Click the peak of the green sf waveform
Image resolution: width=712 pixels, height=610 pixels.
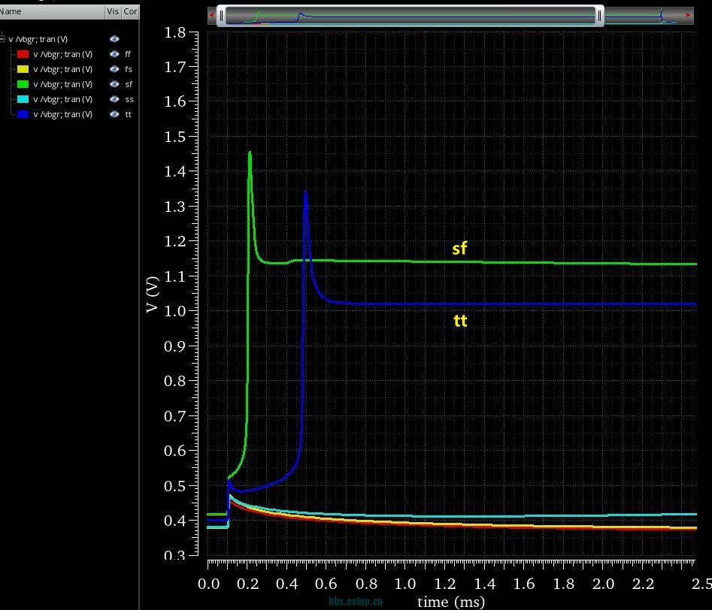coord(250,153)
